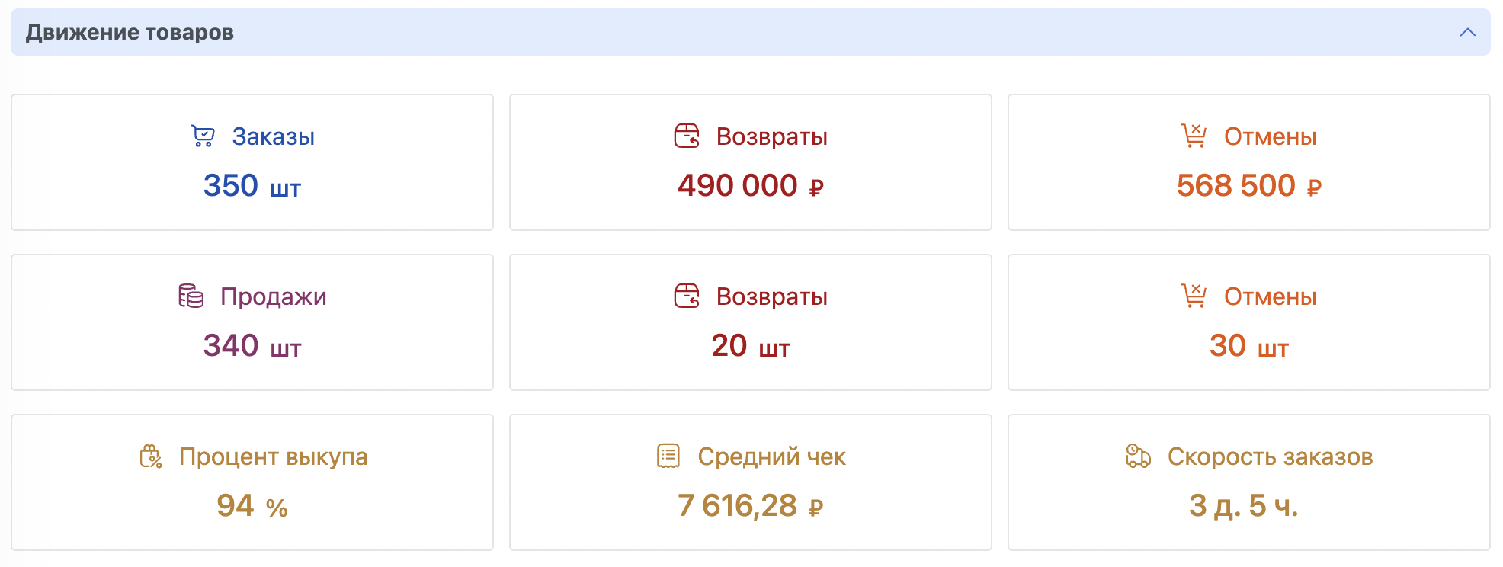The image size is (1503, 567).
Task: Click the Возвраты box icon above 20 шт
Action: point(687,296)
